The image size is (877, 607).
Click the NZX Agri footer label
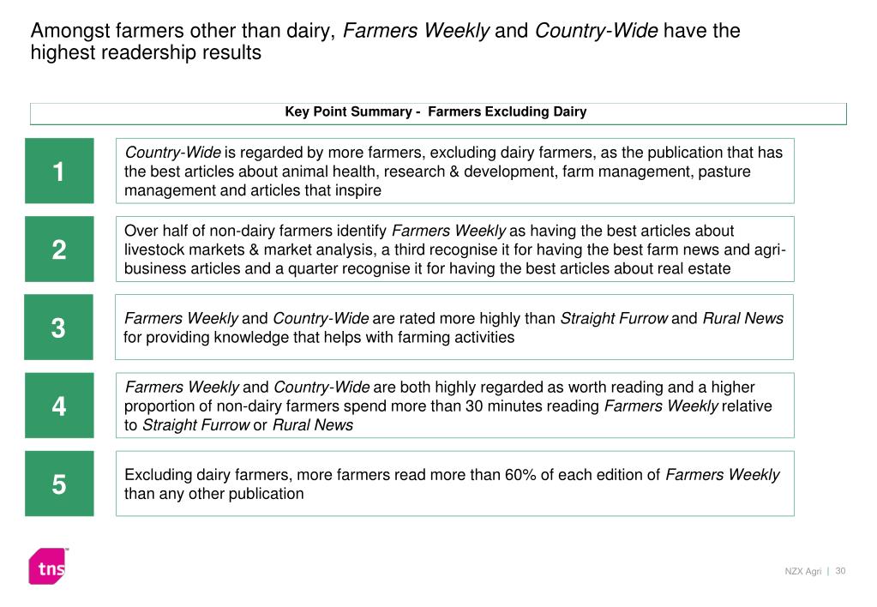(x=802, y=571)
